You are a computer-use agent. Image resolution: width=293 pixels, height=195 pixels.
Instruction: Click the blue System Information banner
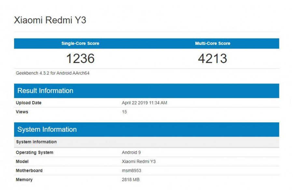46,129
